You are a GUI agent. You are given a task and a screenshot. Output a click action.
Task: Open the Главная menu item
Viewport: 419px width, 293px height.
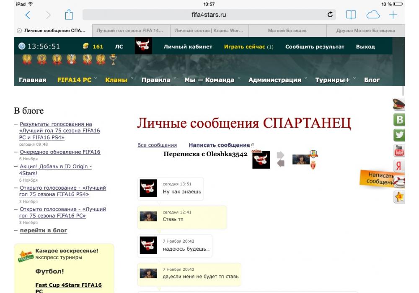tap(32, 80)
